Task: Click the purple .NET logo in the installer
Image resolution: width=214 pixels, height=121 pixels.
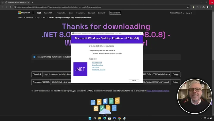Action: coord(80,69)
